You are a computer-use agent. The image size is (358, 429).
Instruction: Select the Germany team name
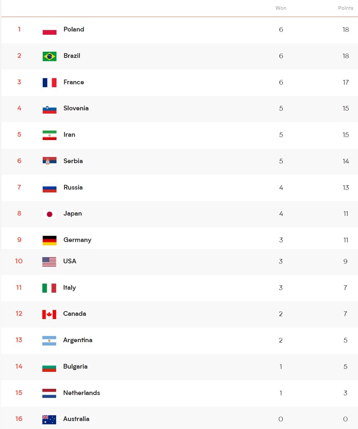coord(77,240)
